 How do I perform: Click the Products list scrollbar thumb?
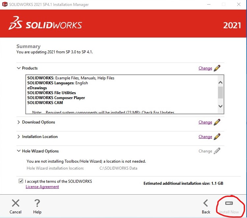click(221, 92)
